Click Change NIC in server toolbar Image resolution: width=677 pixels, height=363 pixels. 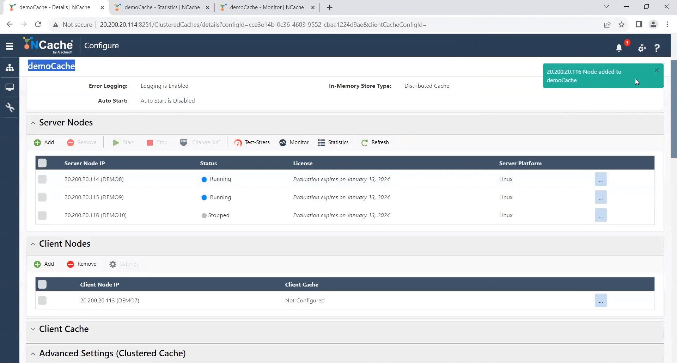click(x=200, y=142)
